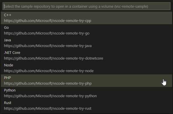Select the PHP sample repository entry
The height and width of the screenshot is (114, 173).
click(7, 78)
